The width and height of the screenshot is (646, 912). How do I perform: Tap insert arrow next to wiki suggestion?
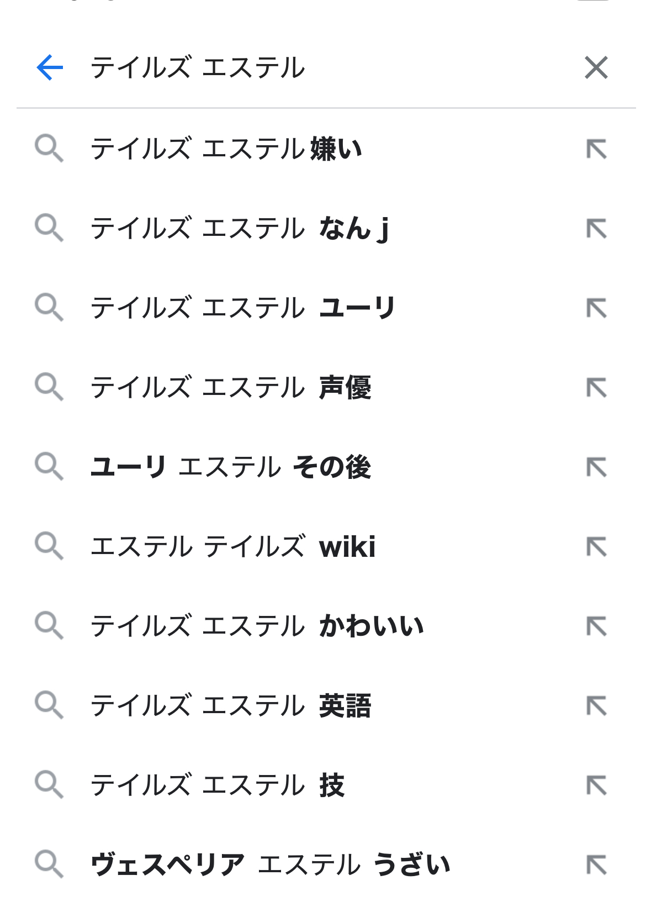coord(596,547)
